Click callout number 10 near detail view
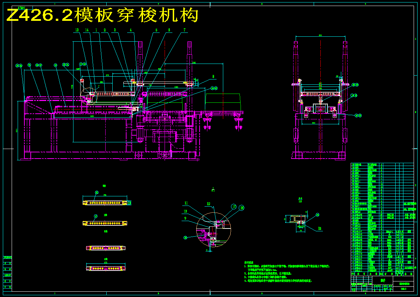This screenshot has height=297, width=420. (x=185, y=211)
